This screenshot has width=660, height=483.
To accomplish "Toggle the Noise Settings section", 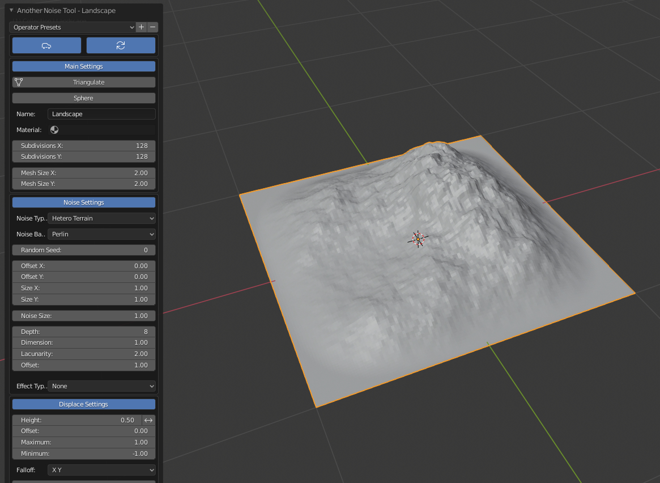I will tap(84, 202).
